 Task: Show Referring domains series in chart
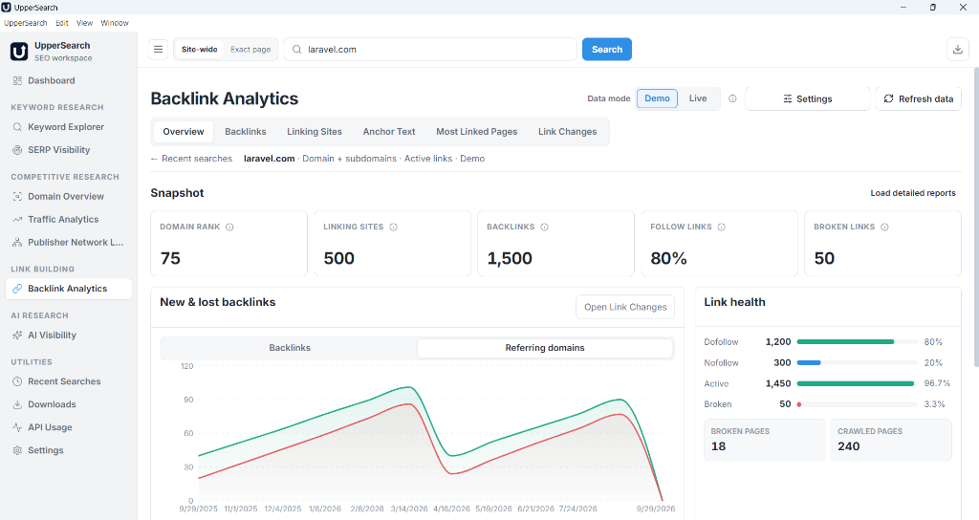tap(545, 348)
